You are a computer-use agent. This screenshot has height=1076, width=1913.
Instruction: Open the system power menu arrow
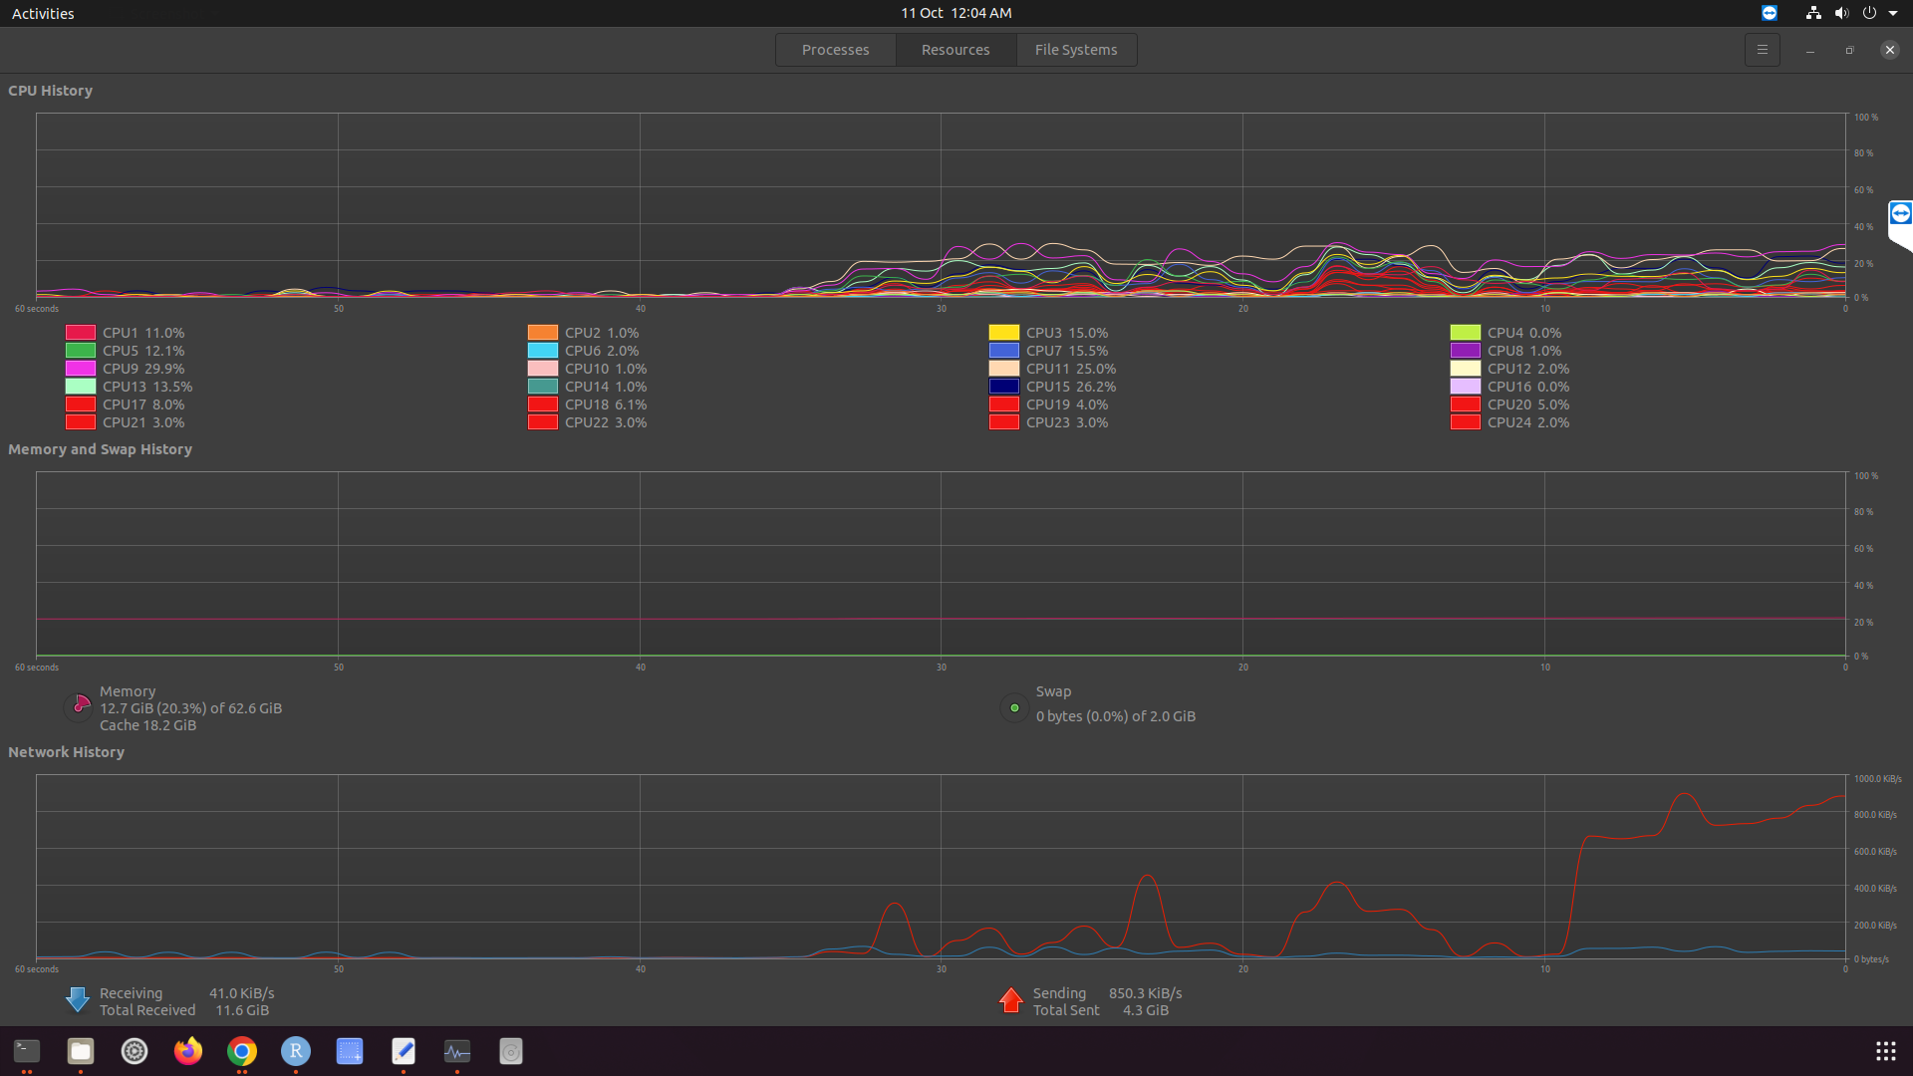pos(1893,13)
